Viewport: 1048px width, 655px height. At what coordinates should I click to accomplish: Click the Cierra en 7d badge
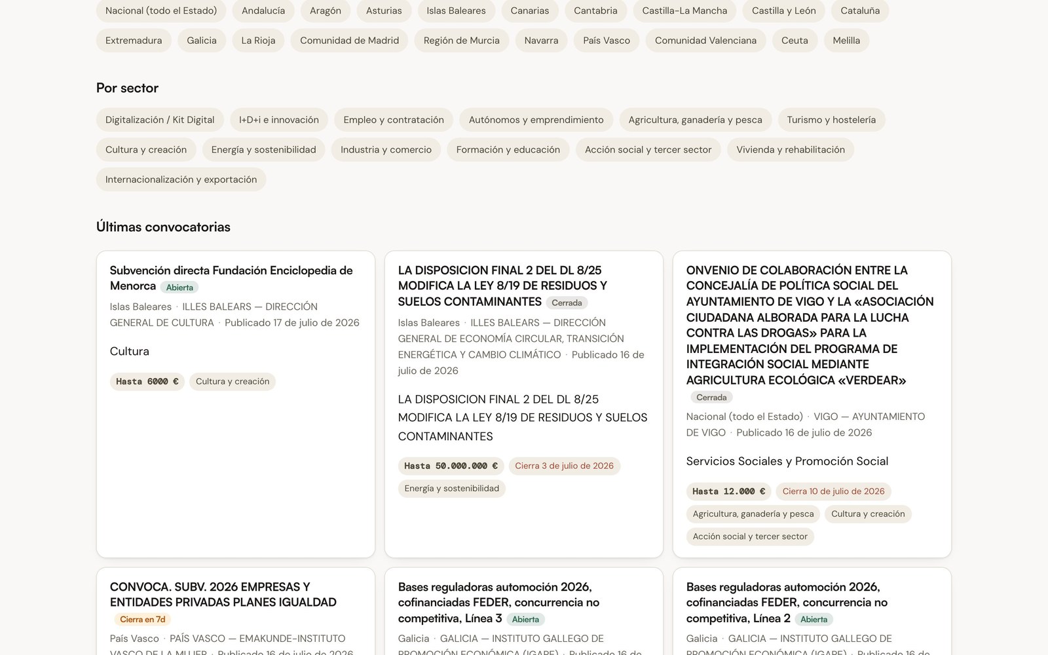143,620
